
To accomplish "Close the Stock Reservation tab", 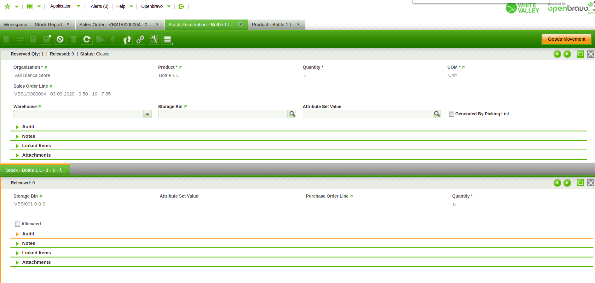I will pyautogui.click(x=241, y=24).
